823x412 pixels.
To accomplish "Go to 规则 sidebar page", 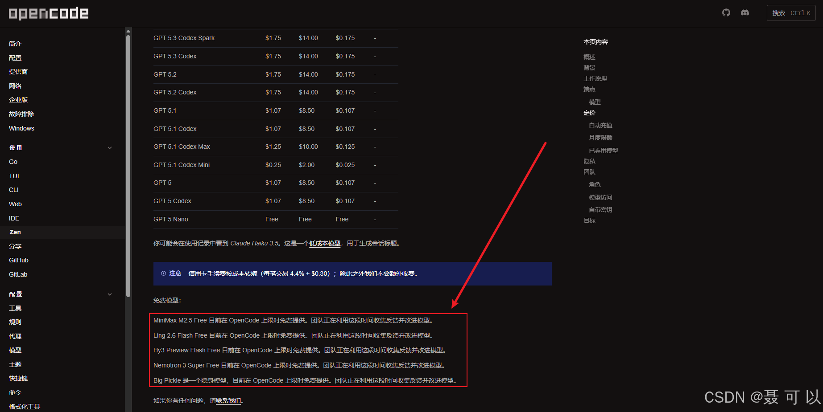I will pyautogui.click(x=15, y=322).
